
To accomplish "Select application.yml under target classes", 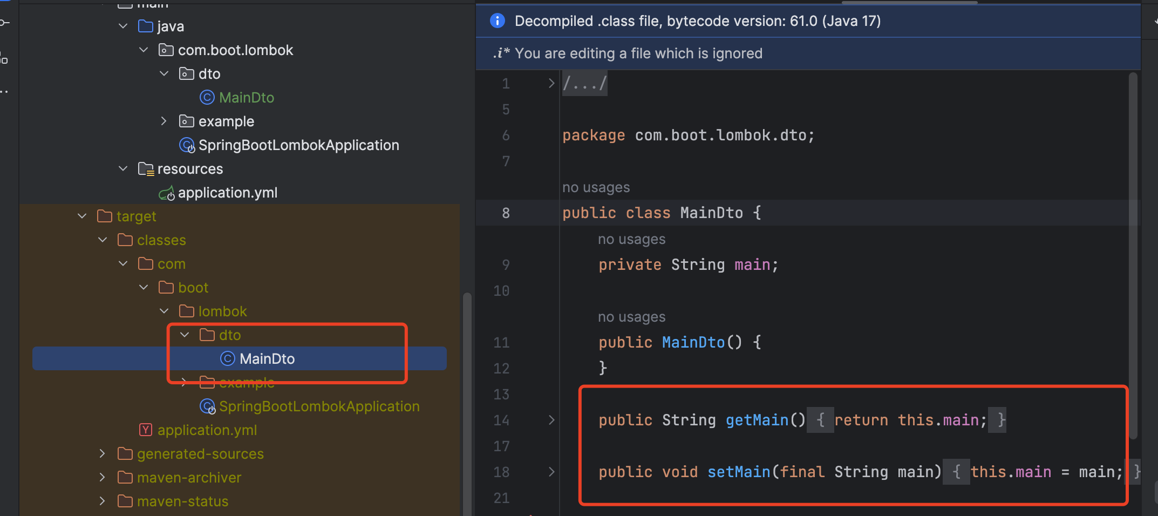I will point(207,430).
